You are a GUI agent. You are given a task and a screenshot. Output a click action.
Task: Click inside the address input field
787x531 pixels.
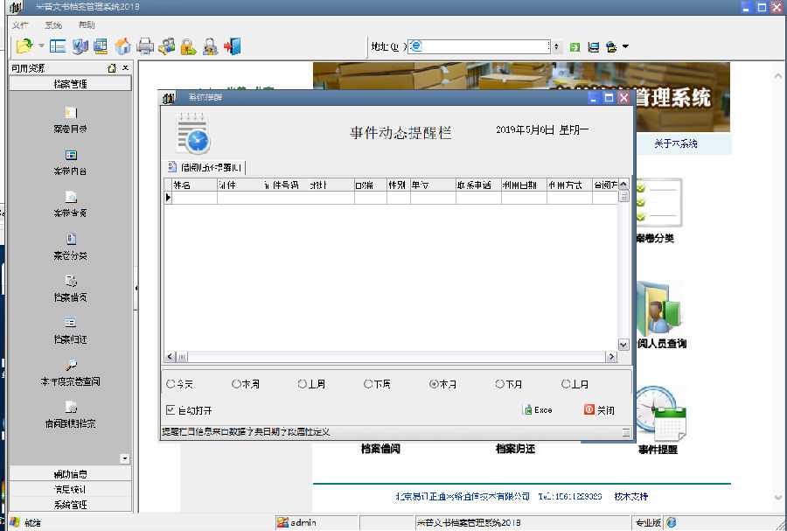(479, 46)
